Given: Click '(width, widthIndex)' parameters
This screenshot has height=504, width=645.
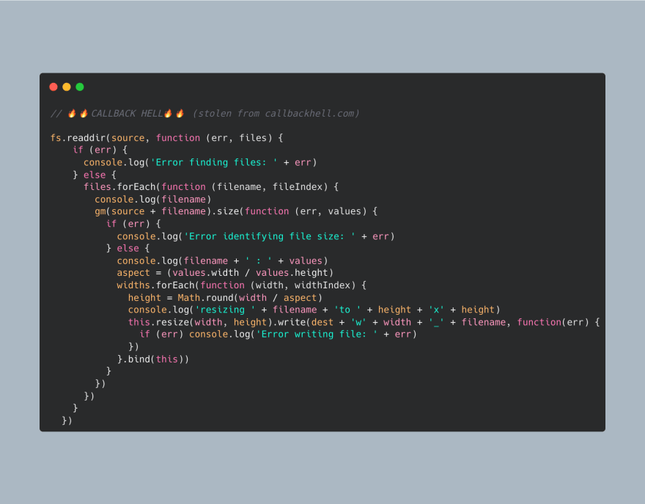Looking at the screenshot, I should (x=303, y=285).
